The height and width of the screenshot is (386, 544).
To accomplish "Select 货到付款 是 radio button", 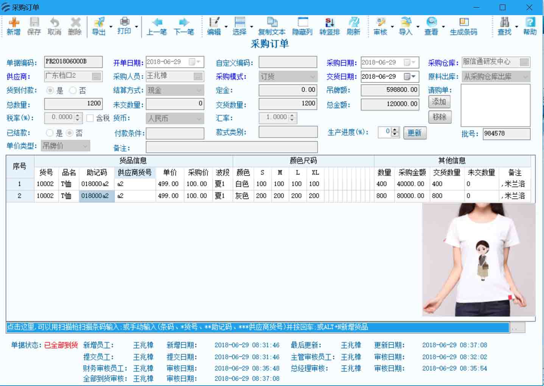I will pyautogui.click(x=50, y=90).
